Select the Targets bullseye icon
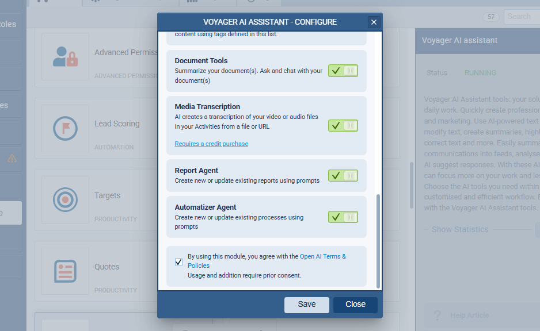This screenshot has width=540, height=331. coord(65,200)
